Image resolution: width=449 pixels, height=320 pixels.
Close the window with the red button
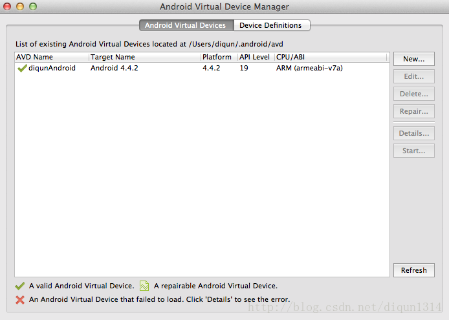tap(7, 6)
